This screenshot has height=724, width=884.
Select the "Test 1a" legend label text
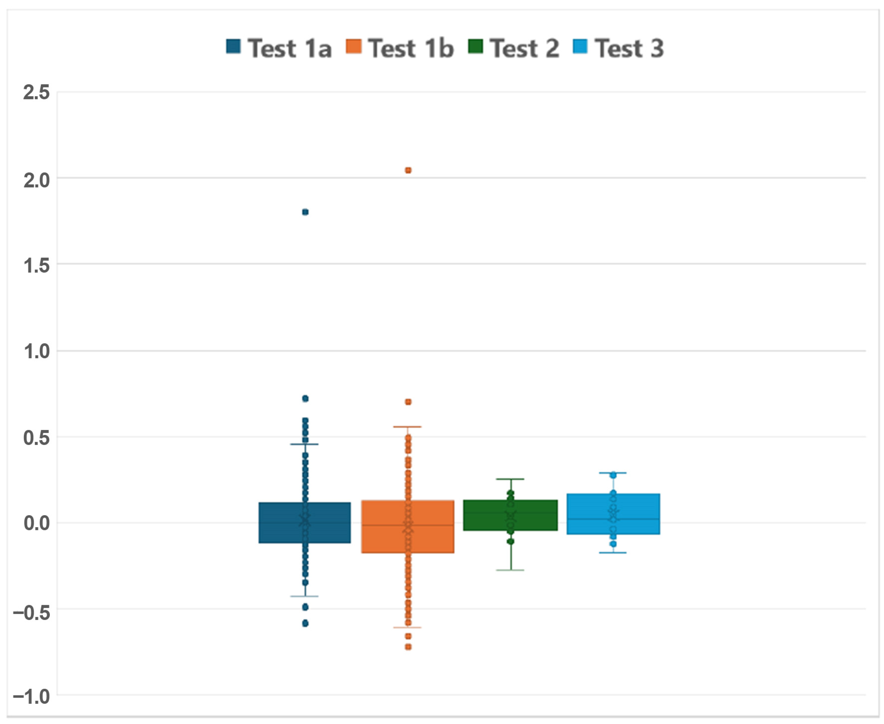pyautogui.click(x=290, y=48)
